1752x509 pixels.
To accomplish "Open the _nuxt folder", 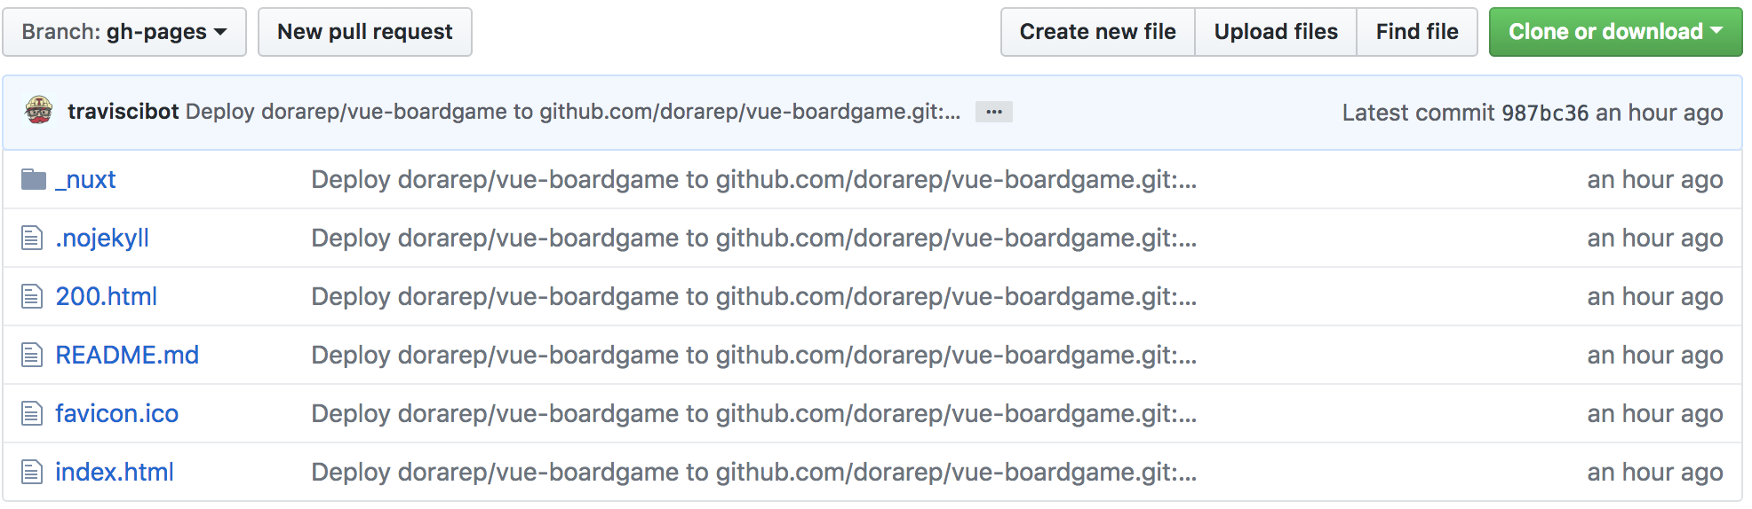I will tap(85, 179).
